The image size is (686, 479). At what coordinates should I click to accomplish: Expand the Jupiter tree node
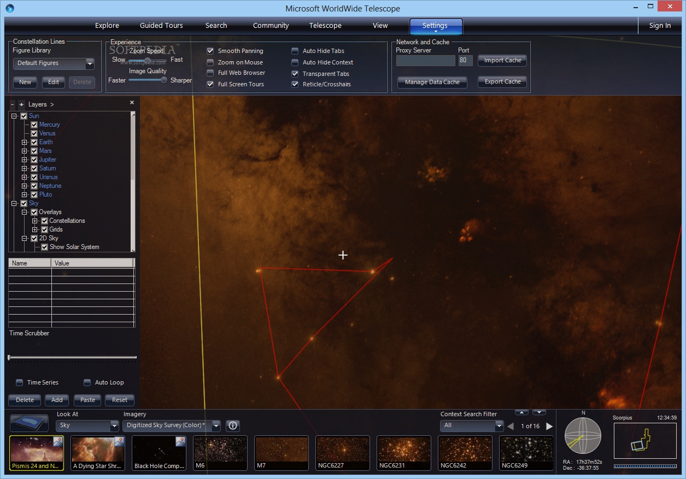pos(25,159)
